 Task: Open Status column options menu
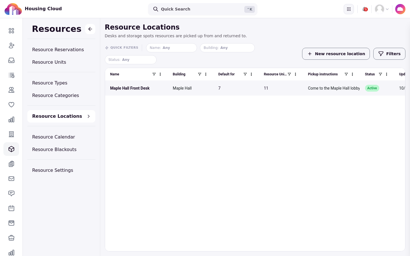[x=387, y=74]
